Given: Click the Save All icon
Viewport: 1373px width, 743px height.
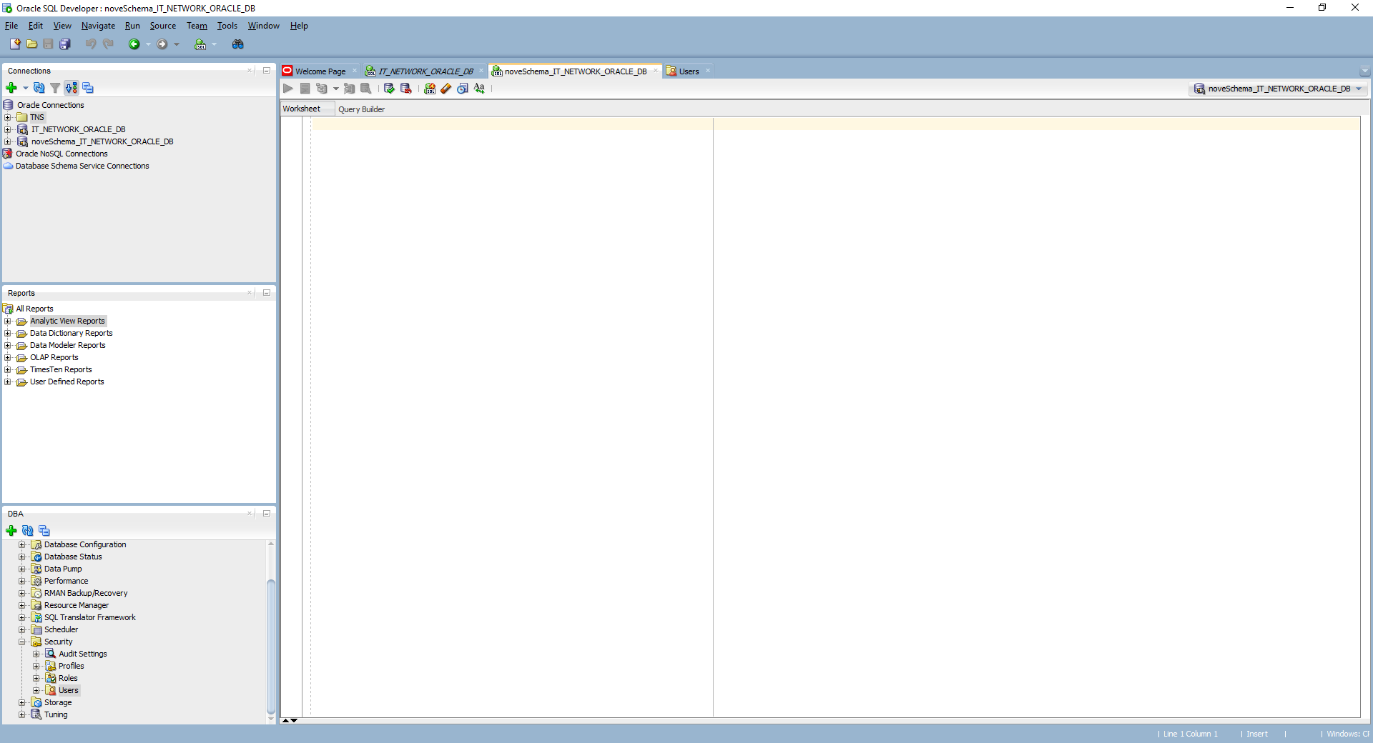Looking at the screenshot, I should click(65, 44).
